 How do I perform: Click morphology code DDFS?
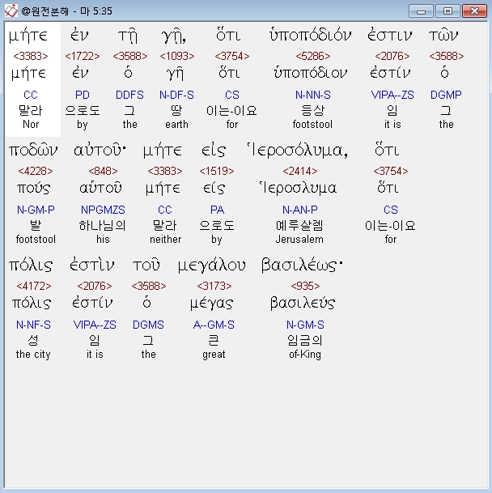[129, 95]
